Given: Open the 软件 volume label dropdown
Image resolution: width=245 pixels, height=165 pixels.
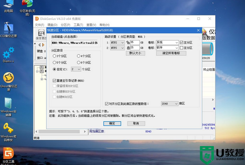Looking at the screenshot, I should (x=167, y=48).
